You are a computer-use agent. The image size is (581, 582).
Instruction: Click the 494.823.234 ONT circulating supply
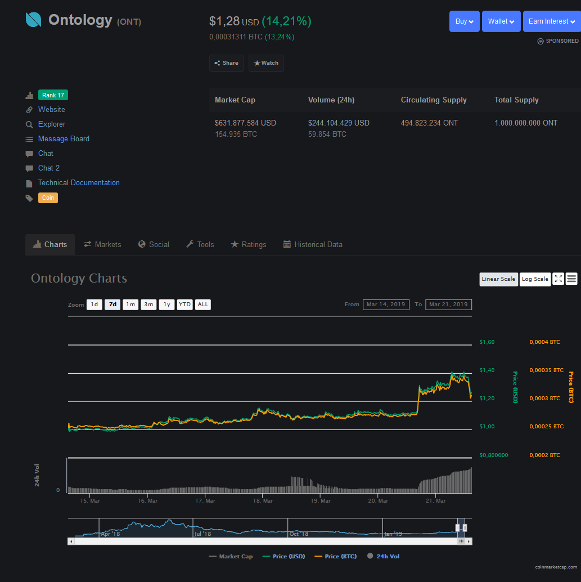click(429, 123)
